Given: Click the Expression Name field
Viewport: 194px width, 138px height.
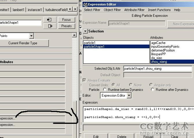Looking at the screenshot, I should (x=137, y=23).
